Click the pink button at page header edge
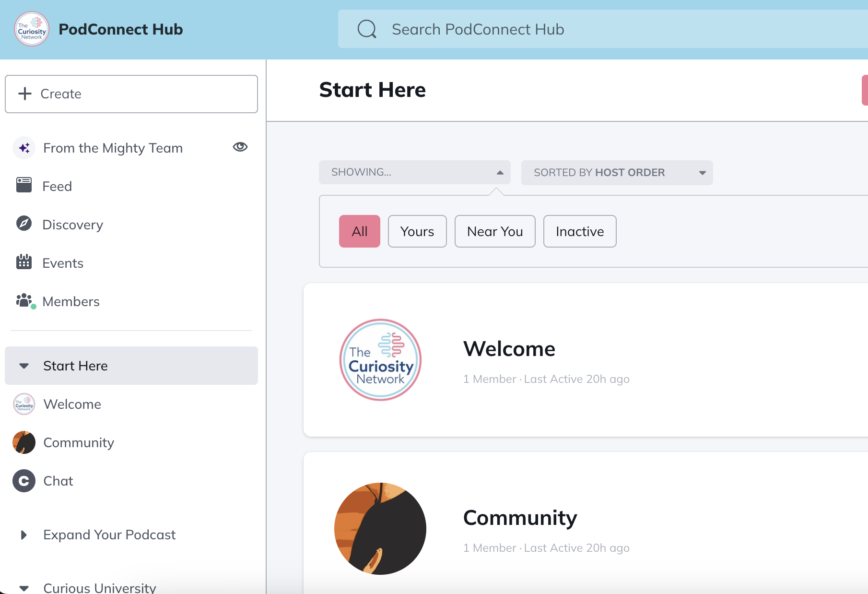868x594 pixels. pyautogui.click(x=865, y=90)
